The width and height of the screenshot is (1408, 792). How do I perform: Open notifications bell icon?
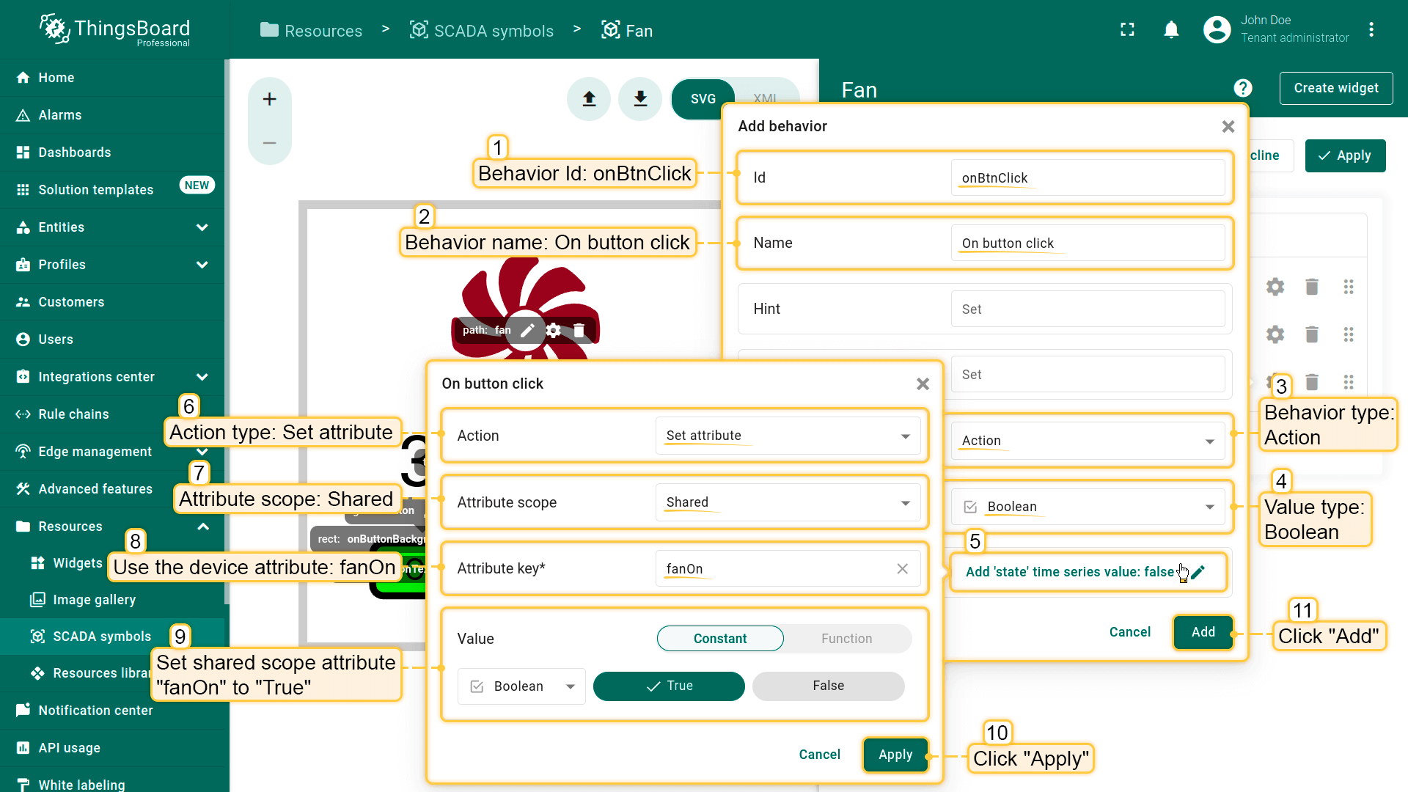click(1171, 30)
